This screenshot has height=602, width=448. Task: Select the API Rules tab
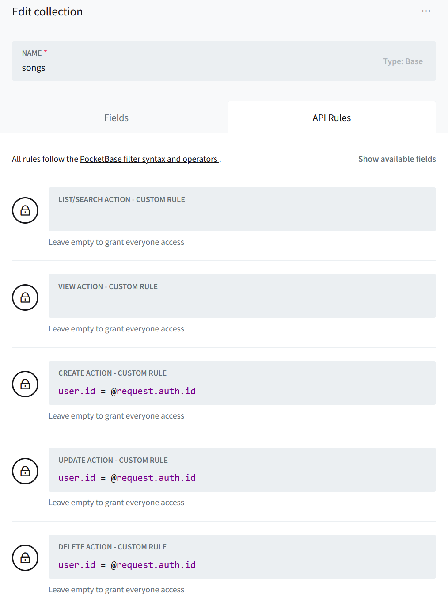(x=331, y=118)
